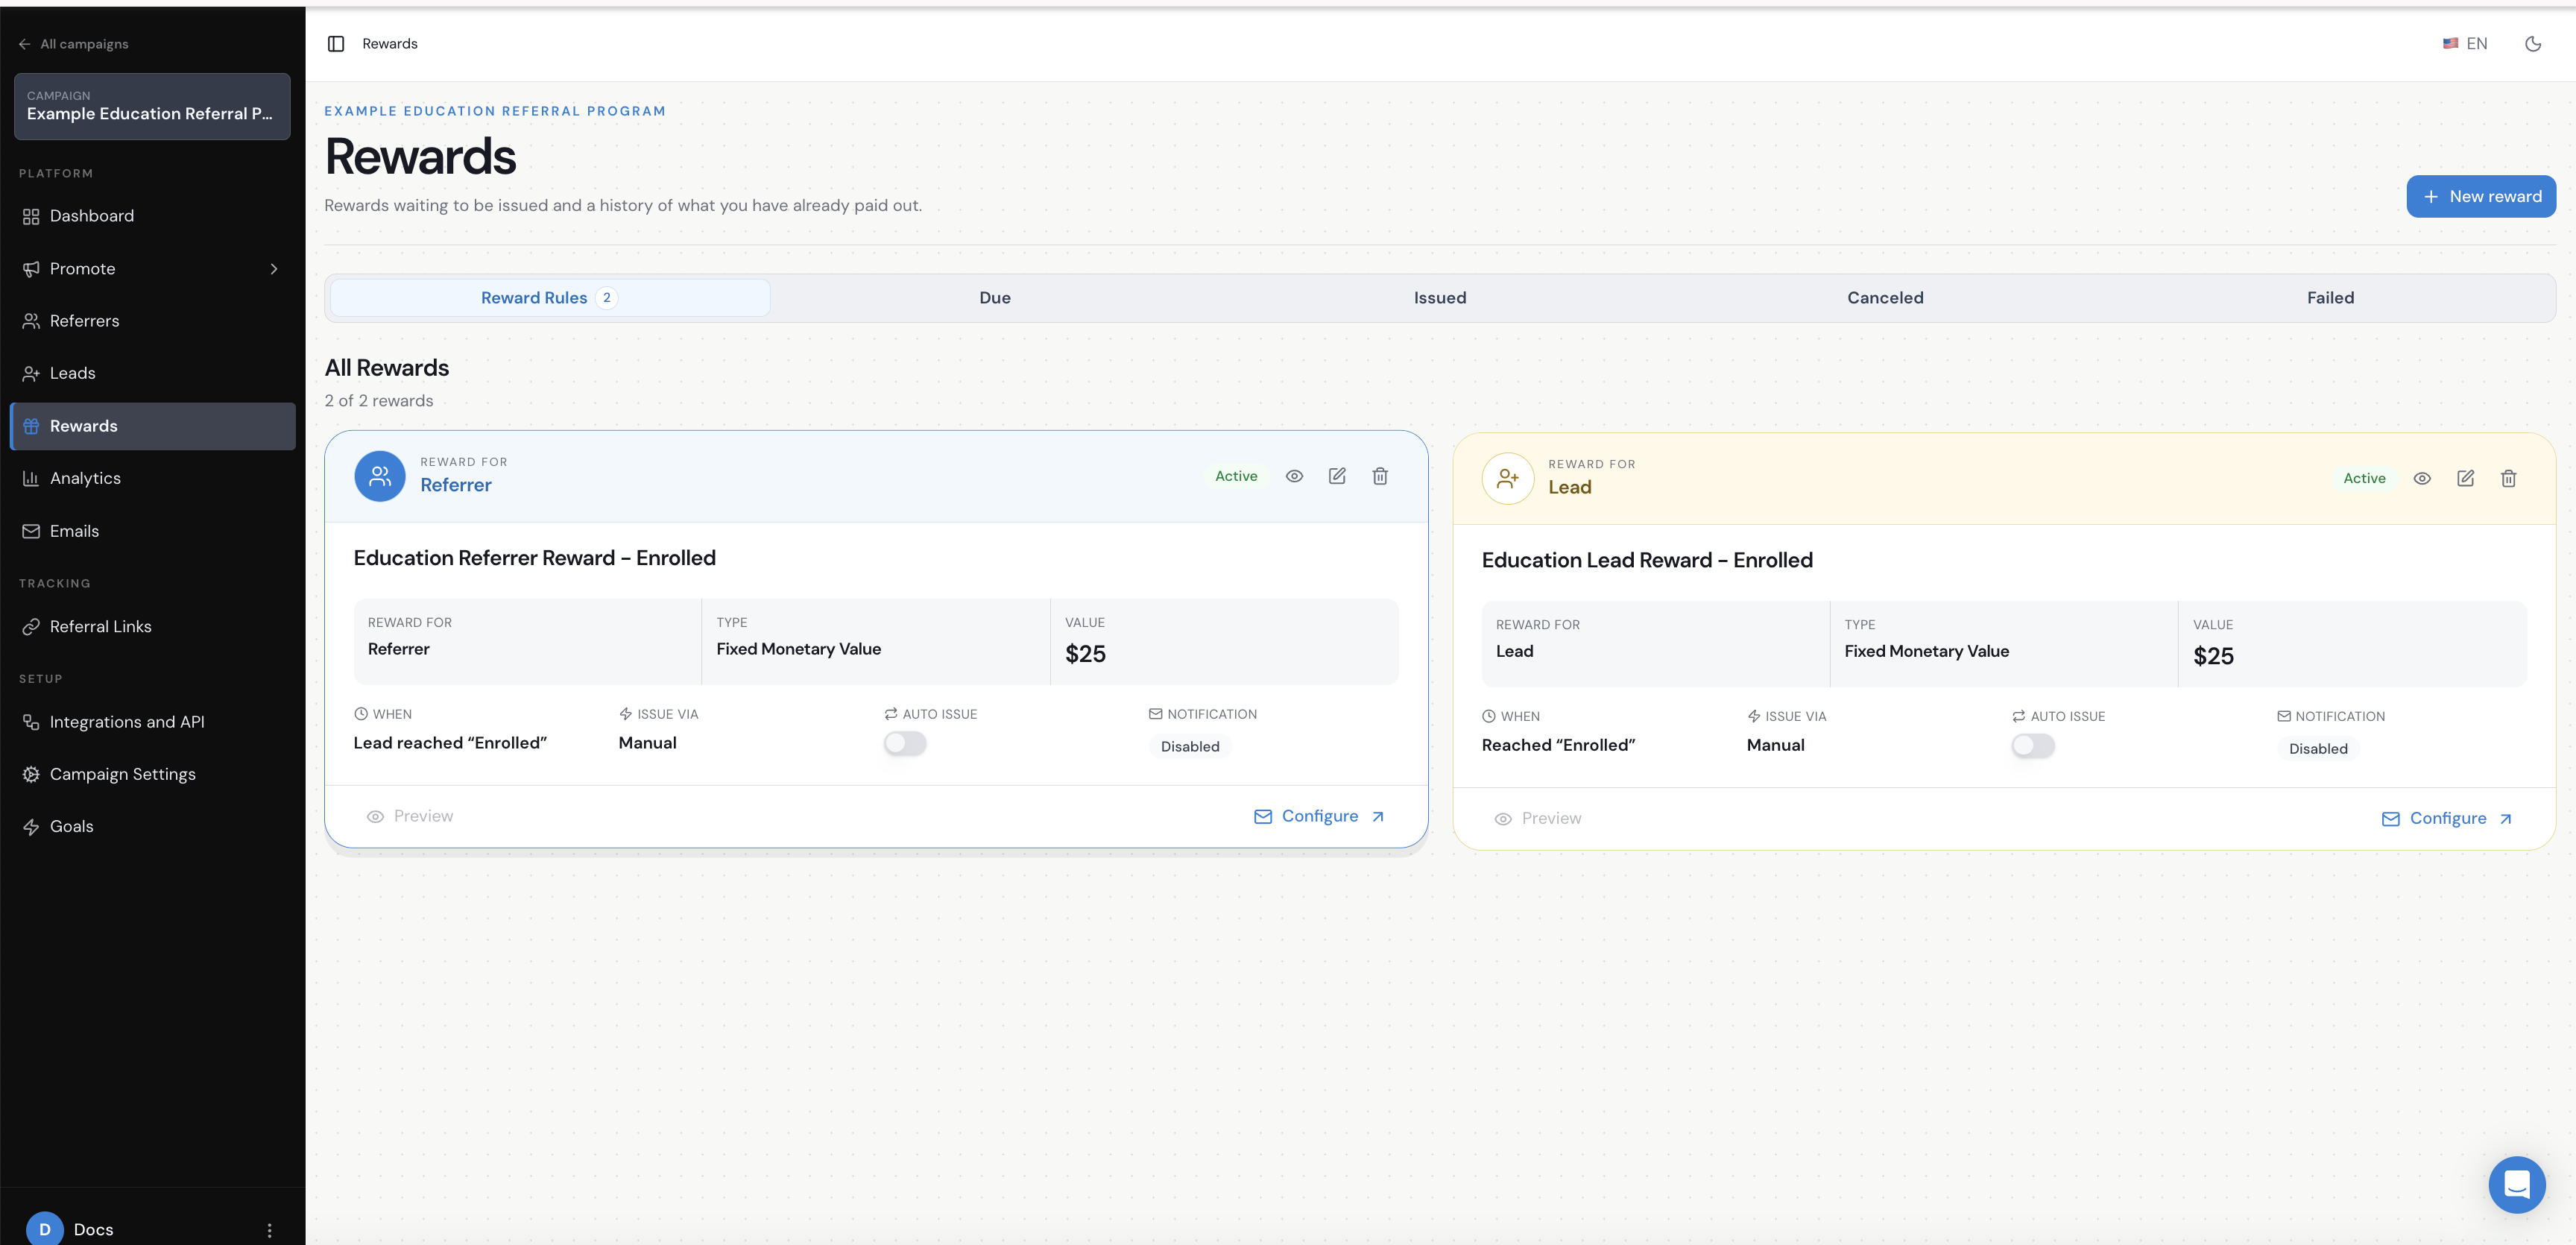The height and width of the screenshot is (1245, 2576).
Task: Open Docs account options menu
Action: point(269,1230)
